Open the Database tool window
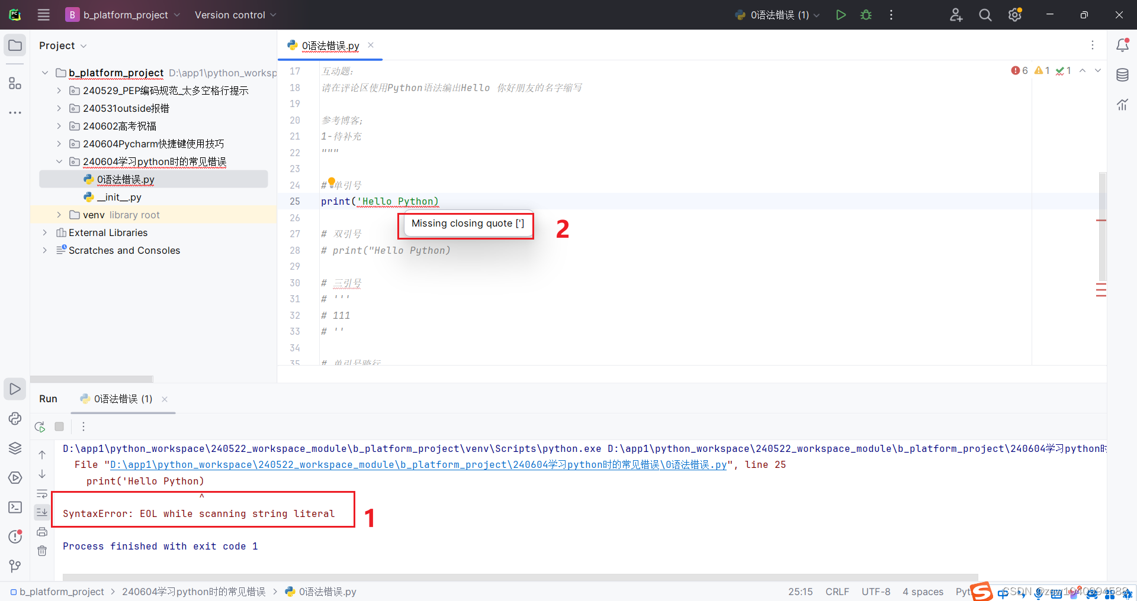This screenshot has width=1137, height=601. click(1122, 75)
